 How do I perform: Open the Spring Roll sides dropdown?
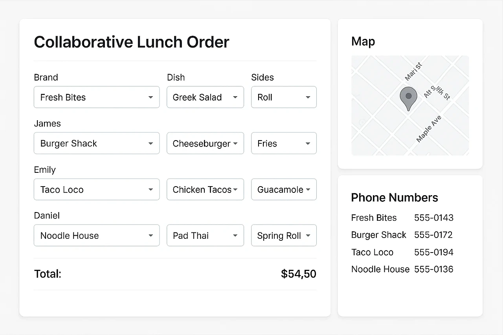point(284,236)
